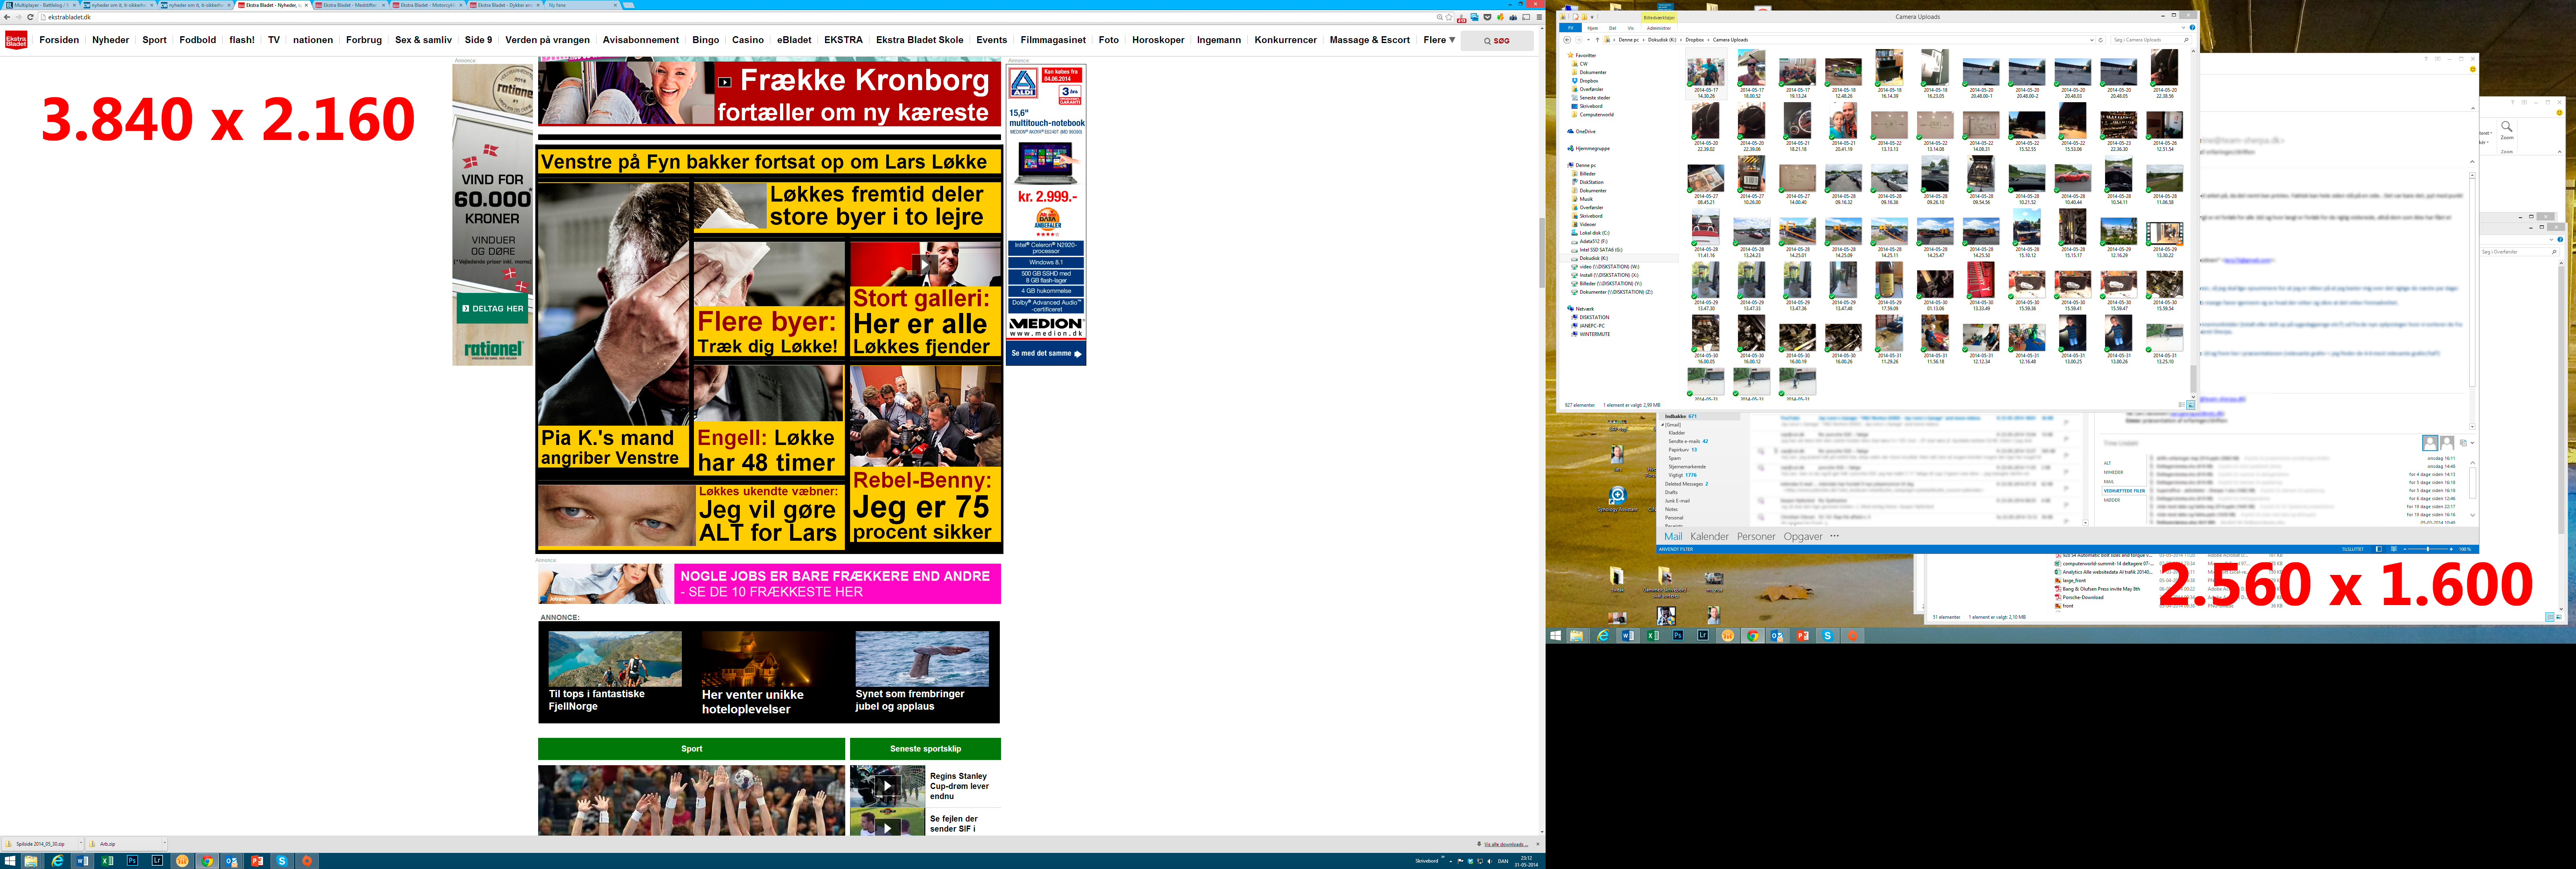This screenshot has width=2576, height=869.
Task: Click the Sport link in website menu
Action: point(154,40)
